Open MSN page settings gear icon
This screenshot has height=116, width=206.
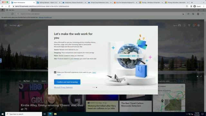199,25
